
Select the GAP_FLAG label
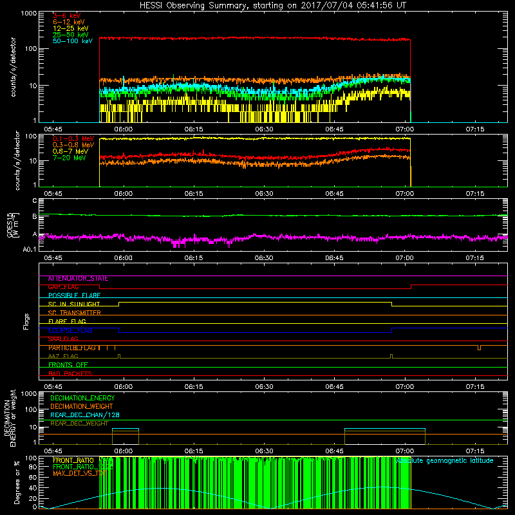pos(63,287)
